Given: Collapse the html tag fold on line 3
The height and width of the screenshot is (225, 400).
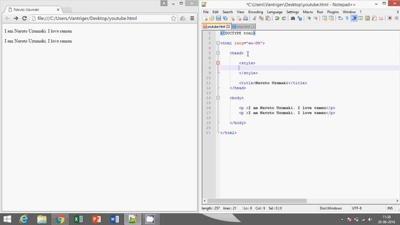Looking at the screenshot, I should pyautogui.click(x=218, y=43).
